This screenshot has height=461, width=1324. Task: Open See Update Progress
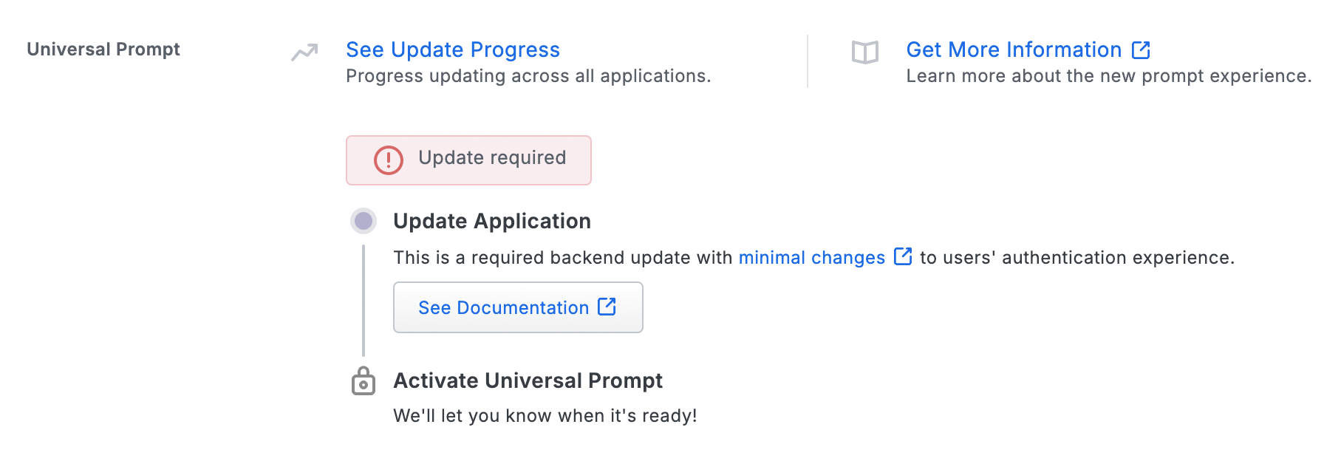(x=452, y=49)
